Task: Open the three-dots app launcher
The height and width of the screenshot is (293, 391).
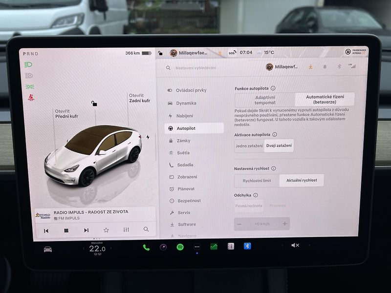Action: pos(197,247)
